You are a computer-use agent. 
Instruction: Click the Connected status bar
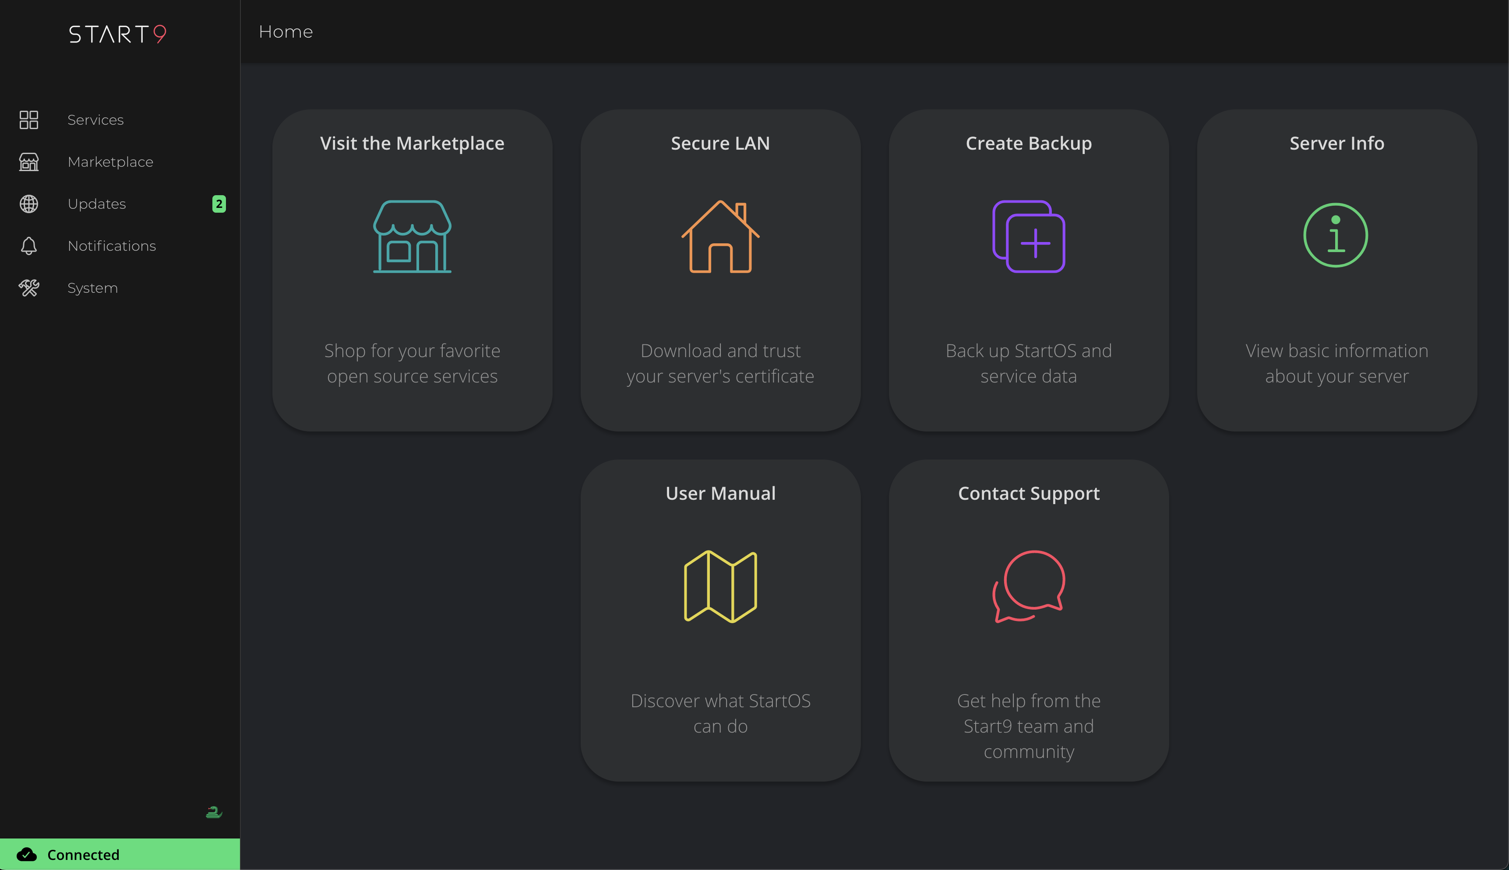tap(120, 853)
